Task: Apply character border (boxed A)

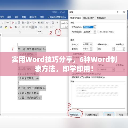Action: (x=19, y=23)
